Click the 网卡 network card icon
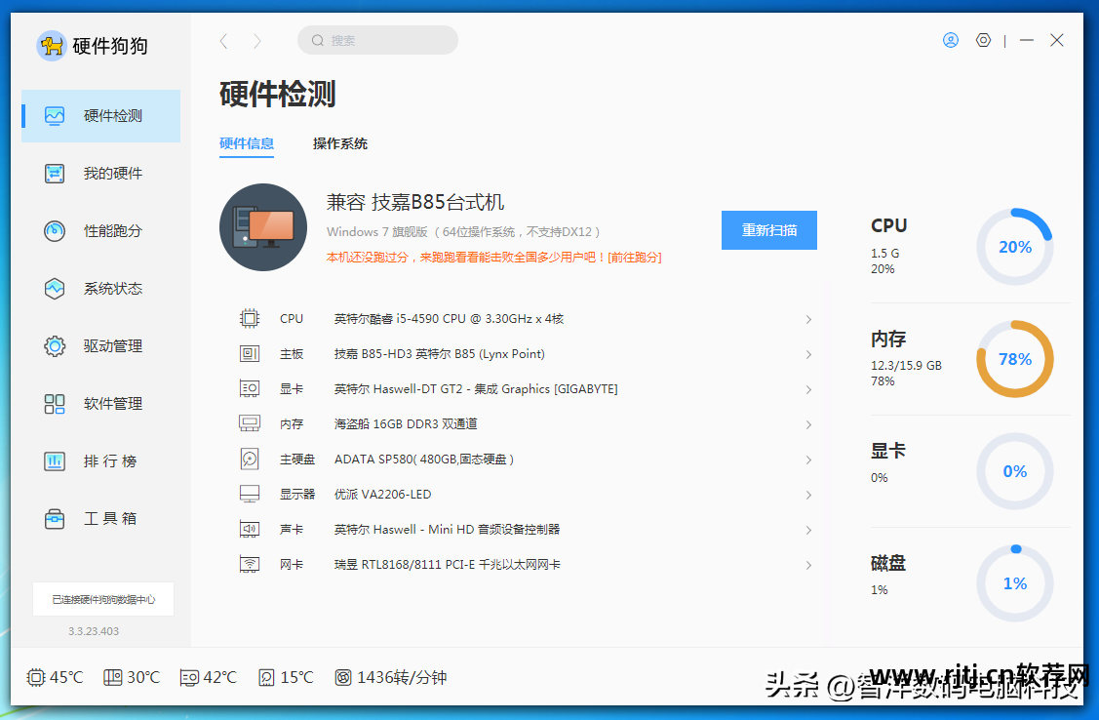Screen dimensions: 1099x720 (250, 564)
